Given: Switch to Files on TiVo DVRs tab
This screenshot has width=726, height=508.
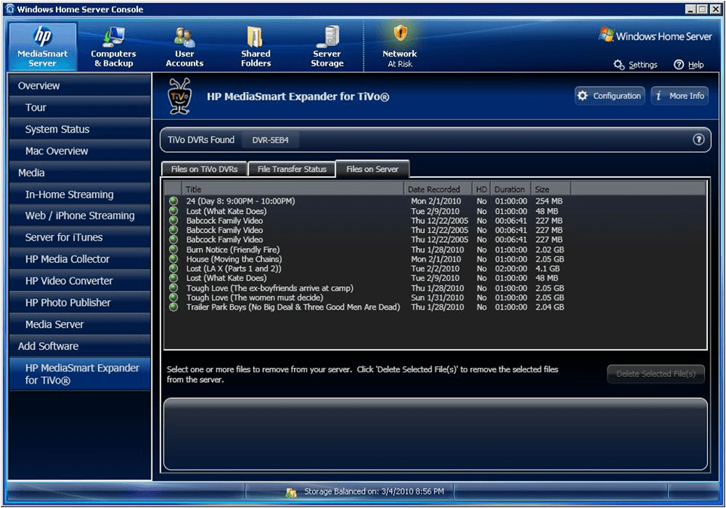Looking at the screenshot, I should pos(204,169).
